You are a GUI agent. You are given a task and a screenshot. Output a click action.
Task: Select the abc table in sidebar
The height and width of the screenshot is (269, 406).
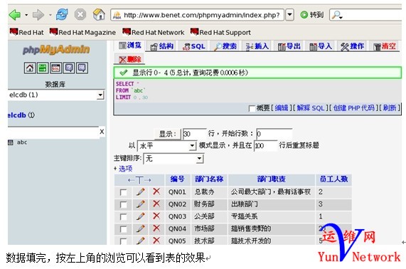click(x=22, y=142)
